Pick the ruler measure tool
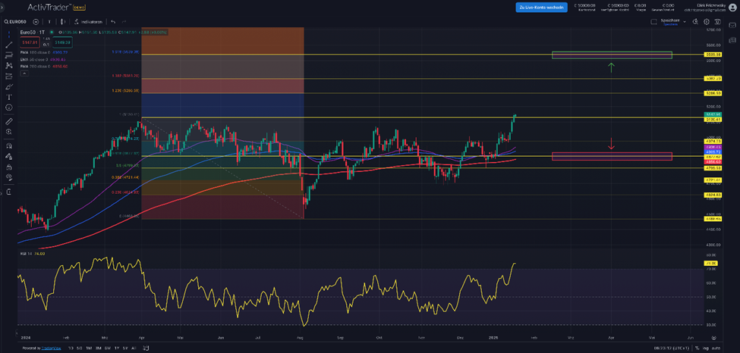This screenshot has height=353, width=740. pos(8,121)
